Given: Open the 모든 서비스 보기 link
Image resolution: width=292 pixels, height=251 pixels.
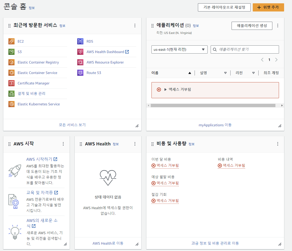Looking at the screenshot, I should tap(72, 125).
